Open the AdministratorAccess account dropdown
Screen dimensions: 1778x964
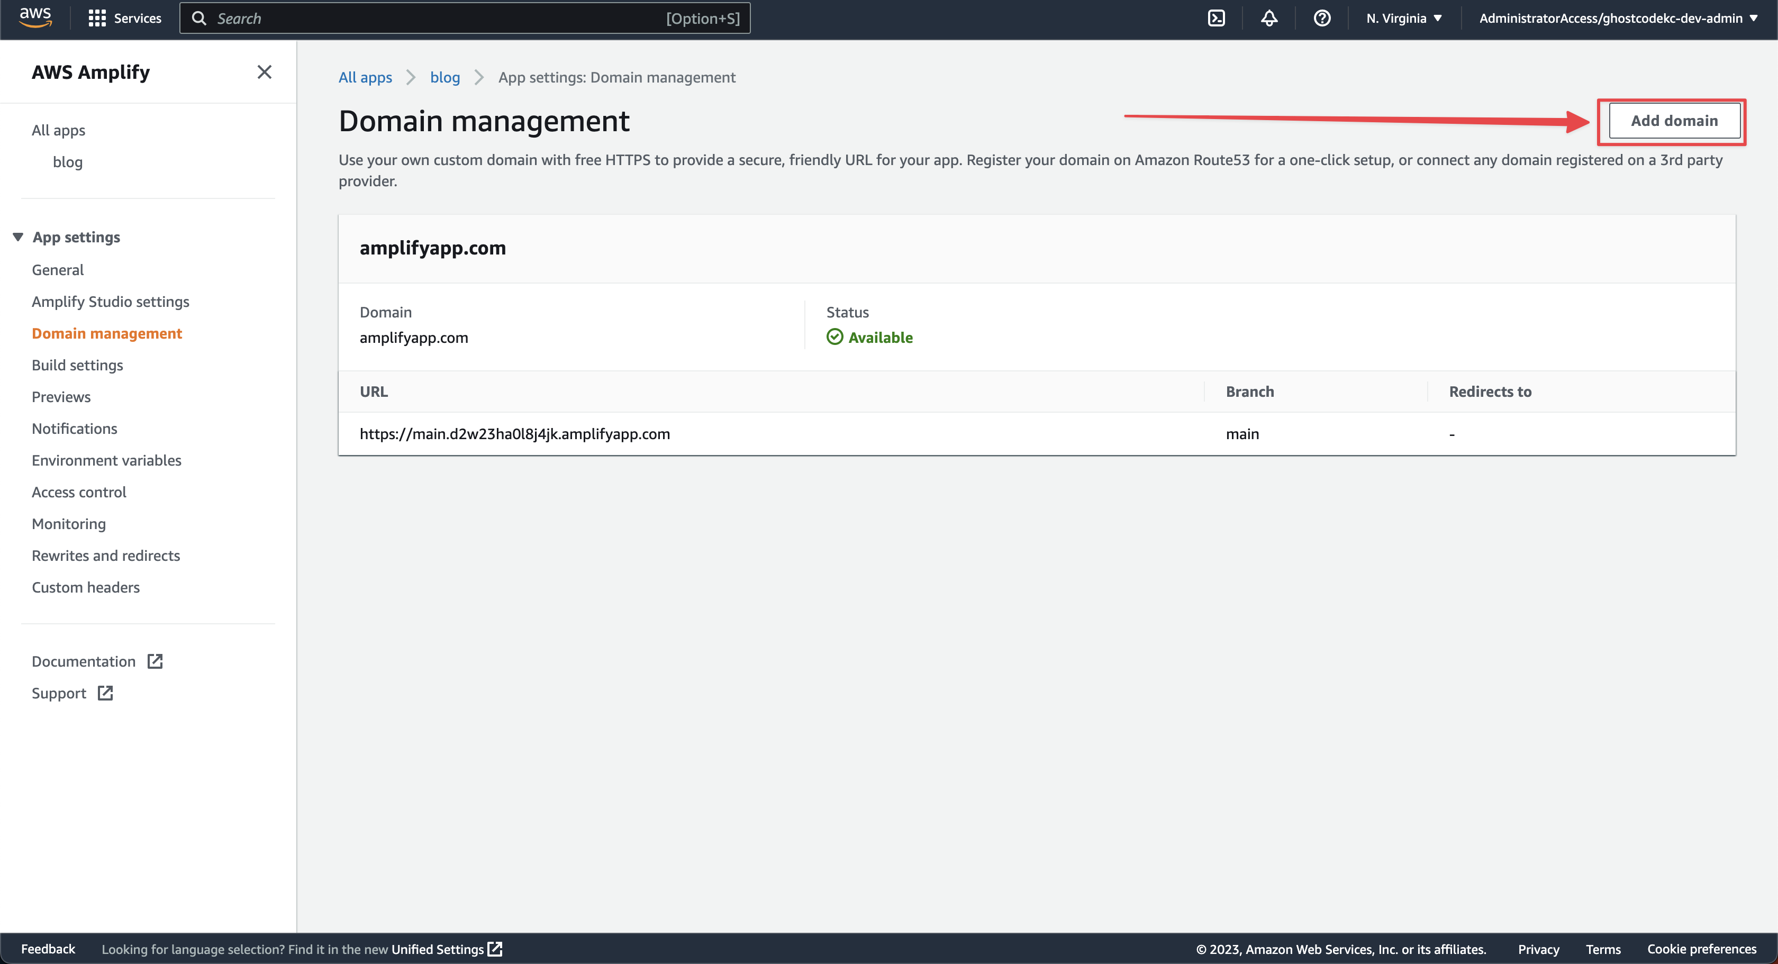click(x=1618, y=19)
